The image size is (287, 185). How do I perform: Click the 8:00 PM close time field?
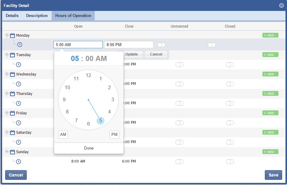pyautogui.click(x=128, y=45)
